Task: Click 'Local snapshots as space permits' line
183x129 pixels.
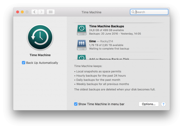Action: (99, 71)
